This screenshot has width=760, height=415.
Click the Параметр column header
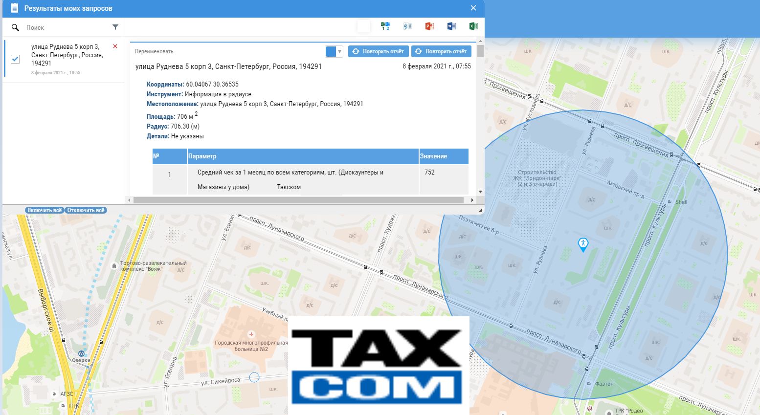click(x=302, y=156)
